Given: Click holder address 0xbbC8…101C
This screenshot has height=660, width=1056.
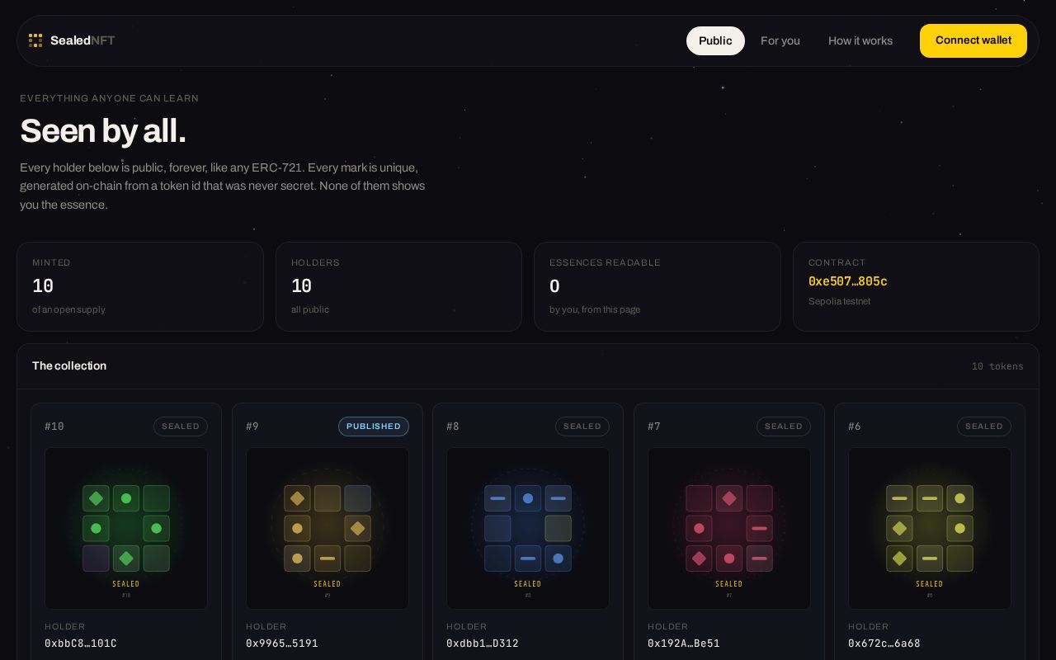Looking at the screenshot, I should (x=81, y=643).
